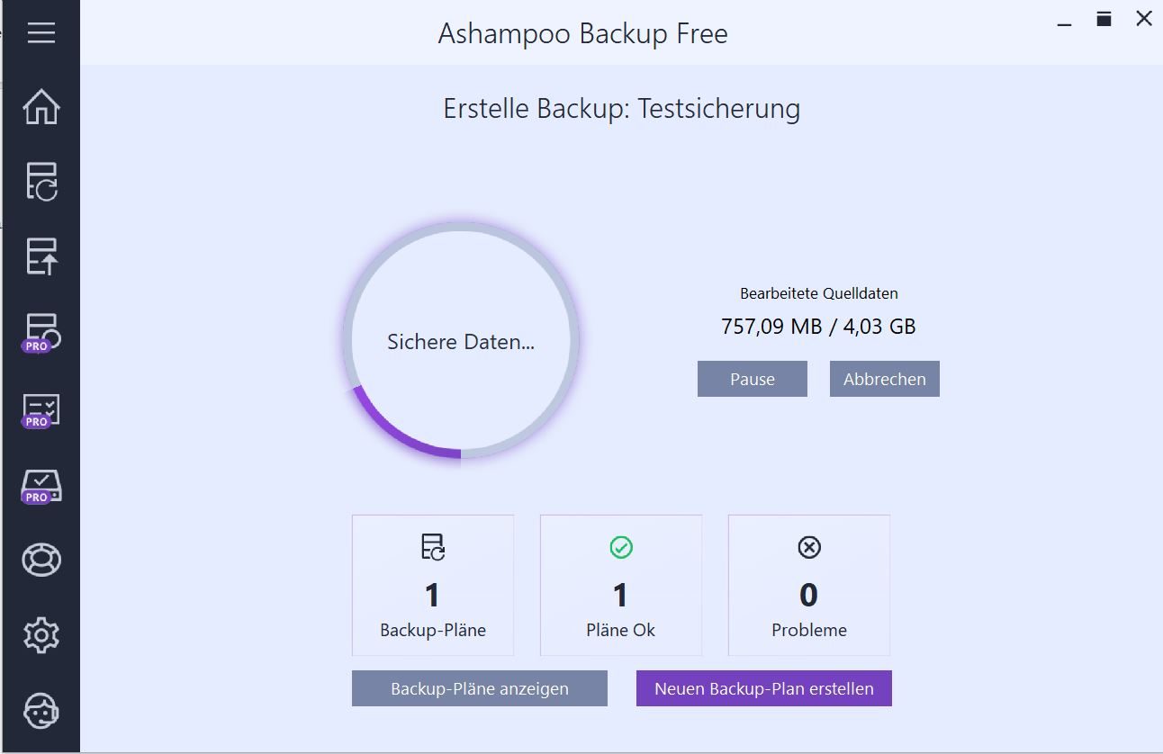Open the restore backup sidebar icon
Image resolution: width=1163 pixels, height=754 pixels.
point(41,256)
